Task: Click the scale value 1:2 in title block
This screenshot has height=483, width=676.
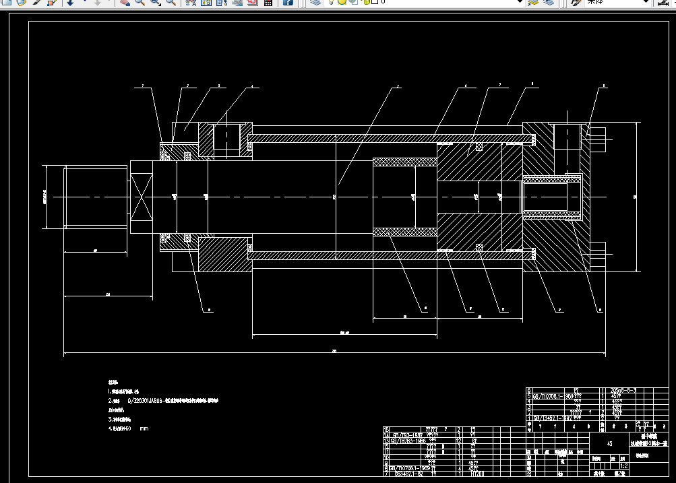Action: 624,466
